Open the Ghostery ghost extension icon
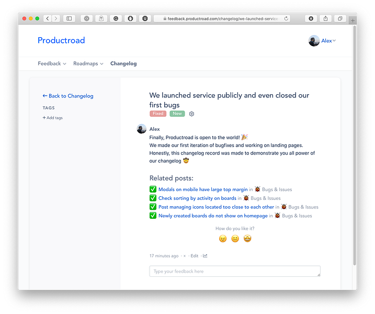 pos(101,18)
